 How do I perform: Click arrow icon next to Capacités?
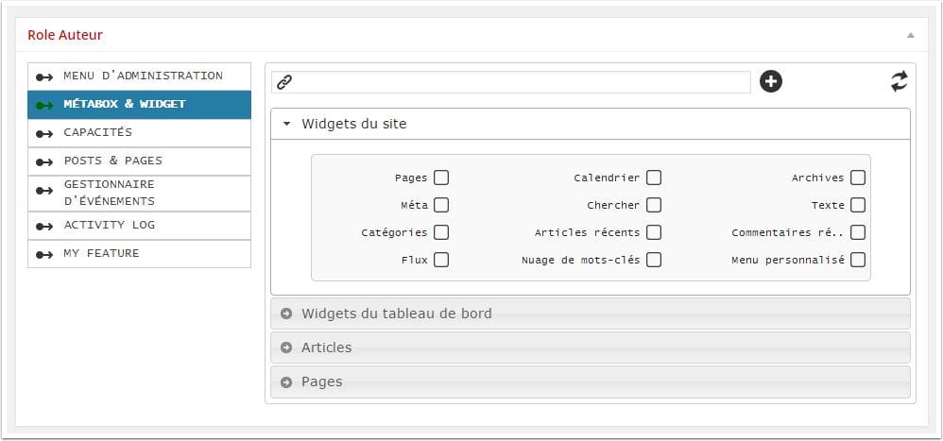coord(44,133)
